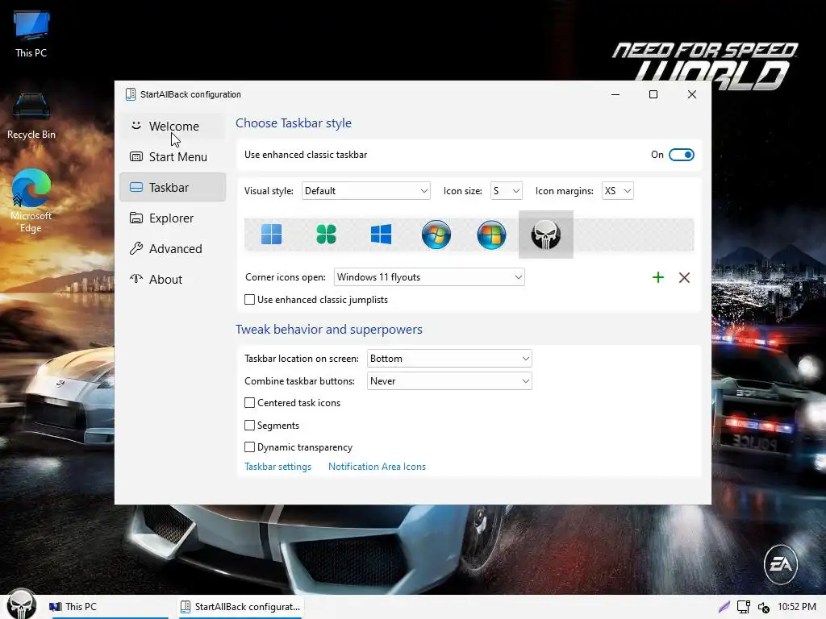Select the skull start button icon
This screenshot has height=619, width=826.
click(x=546, y=235)
